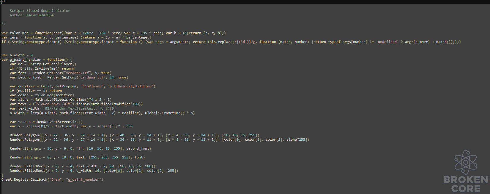The height and width of the screenshot is (194, 490).
Task: Click the "var color = color_mod(modifier)" line
Action: [x=42, y=95]
